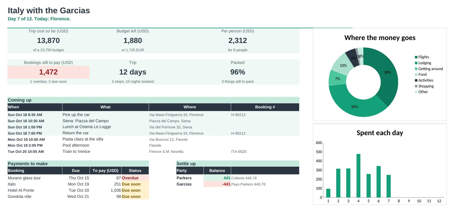Click the '1 overdue, 3 due soon' note
Viewport: 454px width, 212px height.
coord(48,82)
